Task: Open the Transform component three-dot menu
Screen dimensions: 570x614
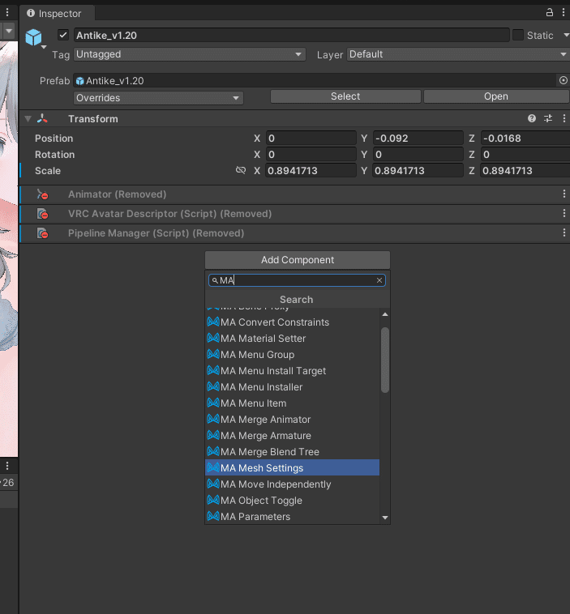Action: tap(564, 118)
